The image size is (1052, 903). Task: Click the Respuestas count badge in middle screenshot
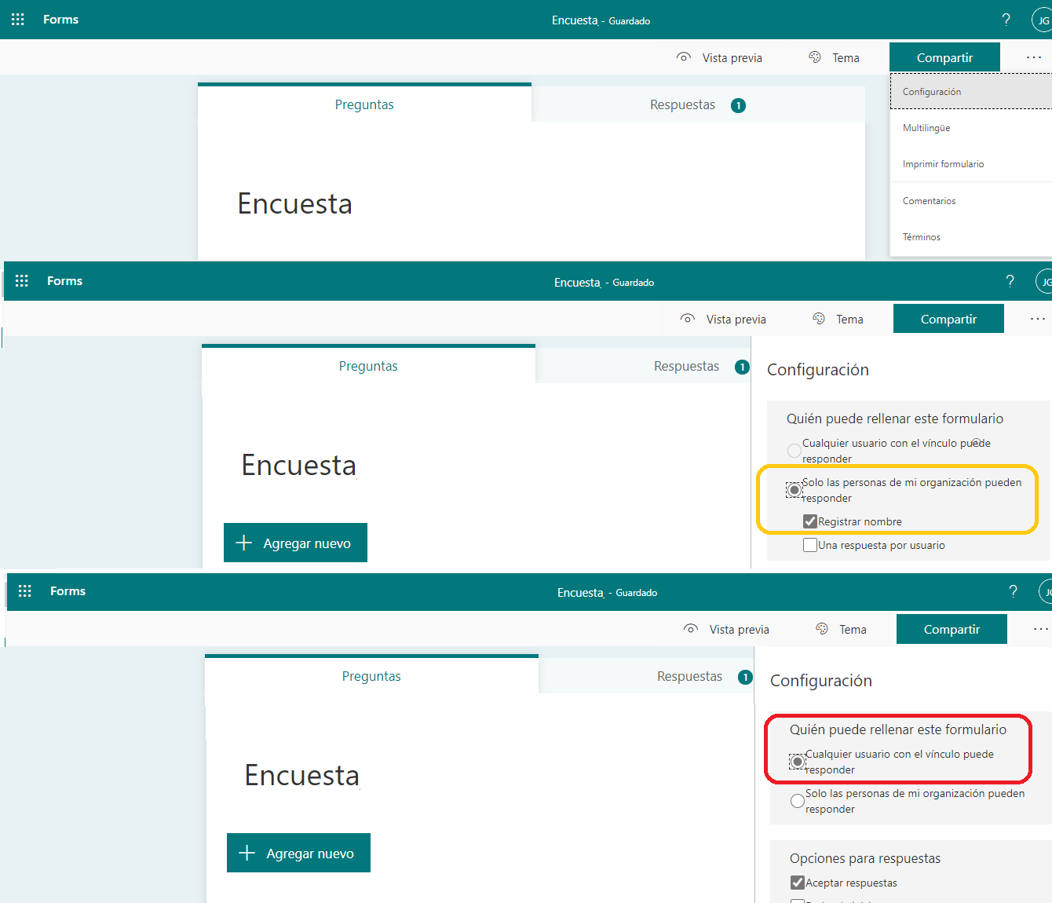[x=742, y=367]
